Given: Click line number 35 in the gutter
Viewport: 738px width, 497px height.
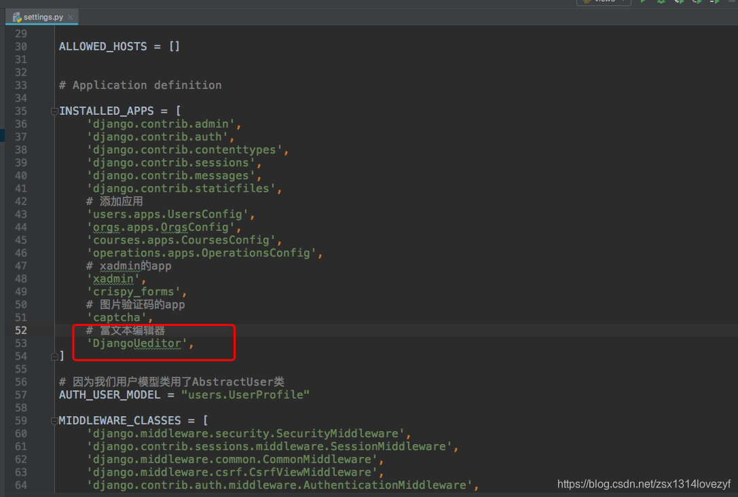Looking at the screenshot, I should pyautogui.click(x=21, y=111).
